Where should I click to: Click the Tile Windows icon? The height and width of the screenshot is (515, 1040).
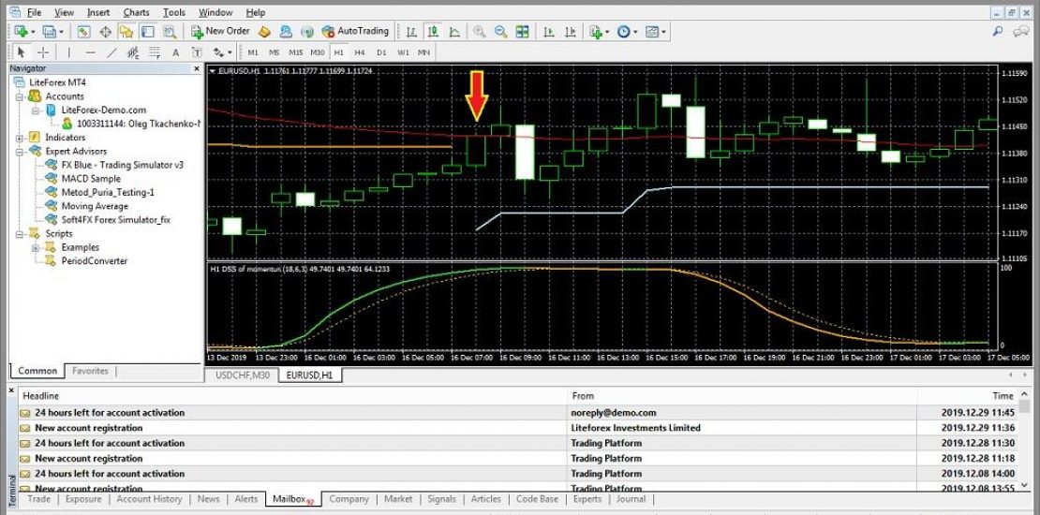coord(523,31)
